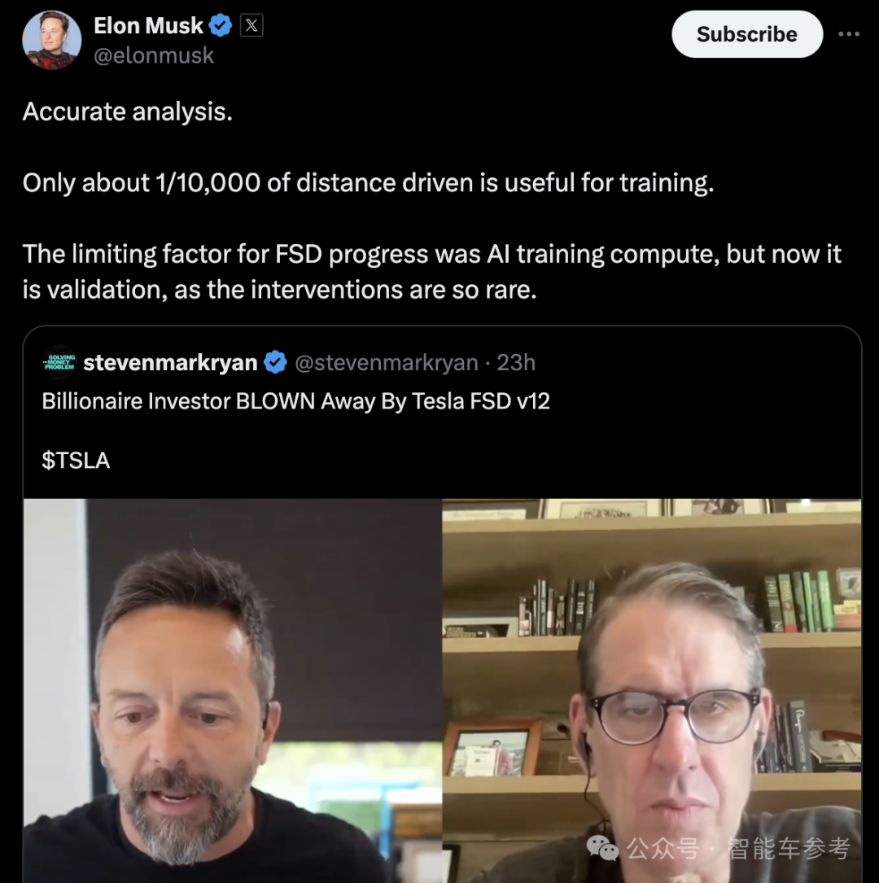Click the video frame showing the bearded man
This screenshot has width=879, height=883.
[233, 690]
